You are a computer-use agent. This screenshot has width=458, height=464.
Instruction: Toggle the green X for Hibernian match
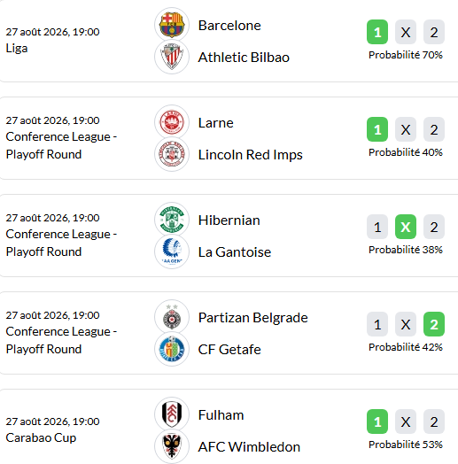[x=406, y=227]
